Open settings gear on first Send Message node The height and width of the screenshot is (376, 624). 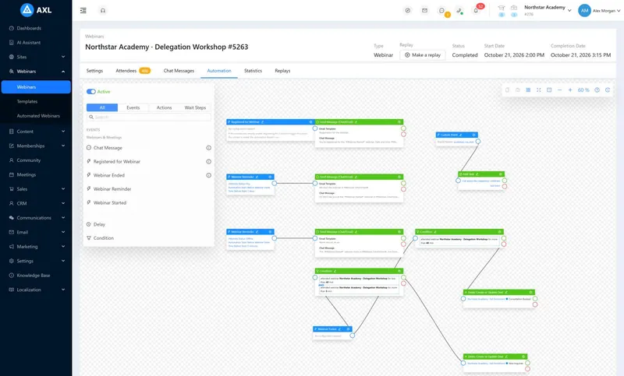click(399, 122)
